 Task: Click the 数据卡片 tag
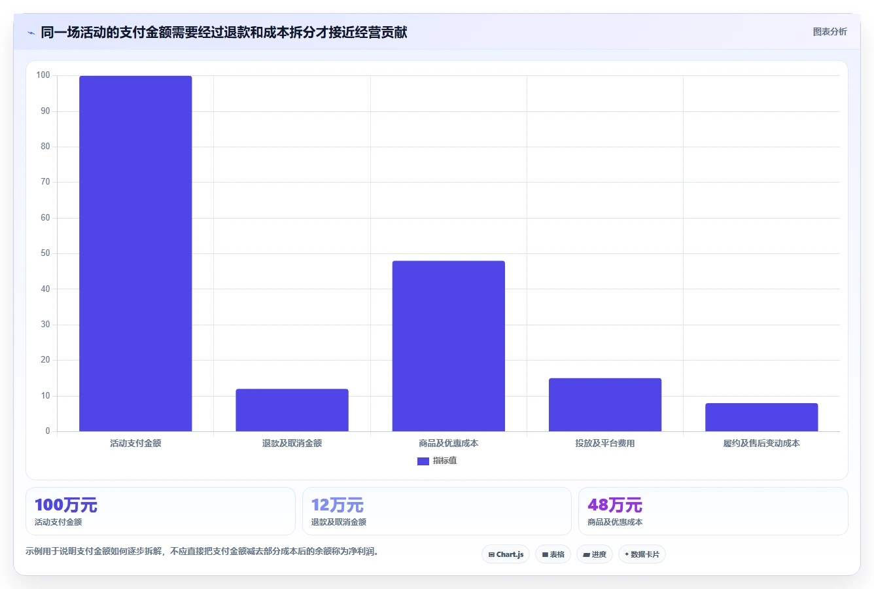(x=642, y=554)
